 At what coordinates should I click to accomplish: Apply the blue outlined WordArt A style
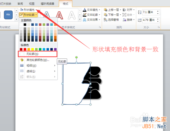(47, 15)
